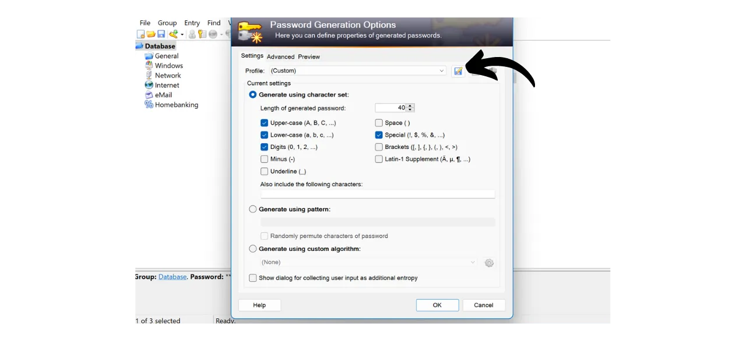Click the Database group link in the status area

coord(173,276)
